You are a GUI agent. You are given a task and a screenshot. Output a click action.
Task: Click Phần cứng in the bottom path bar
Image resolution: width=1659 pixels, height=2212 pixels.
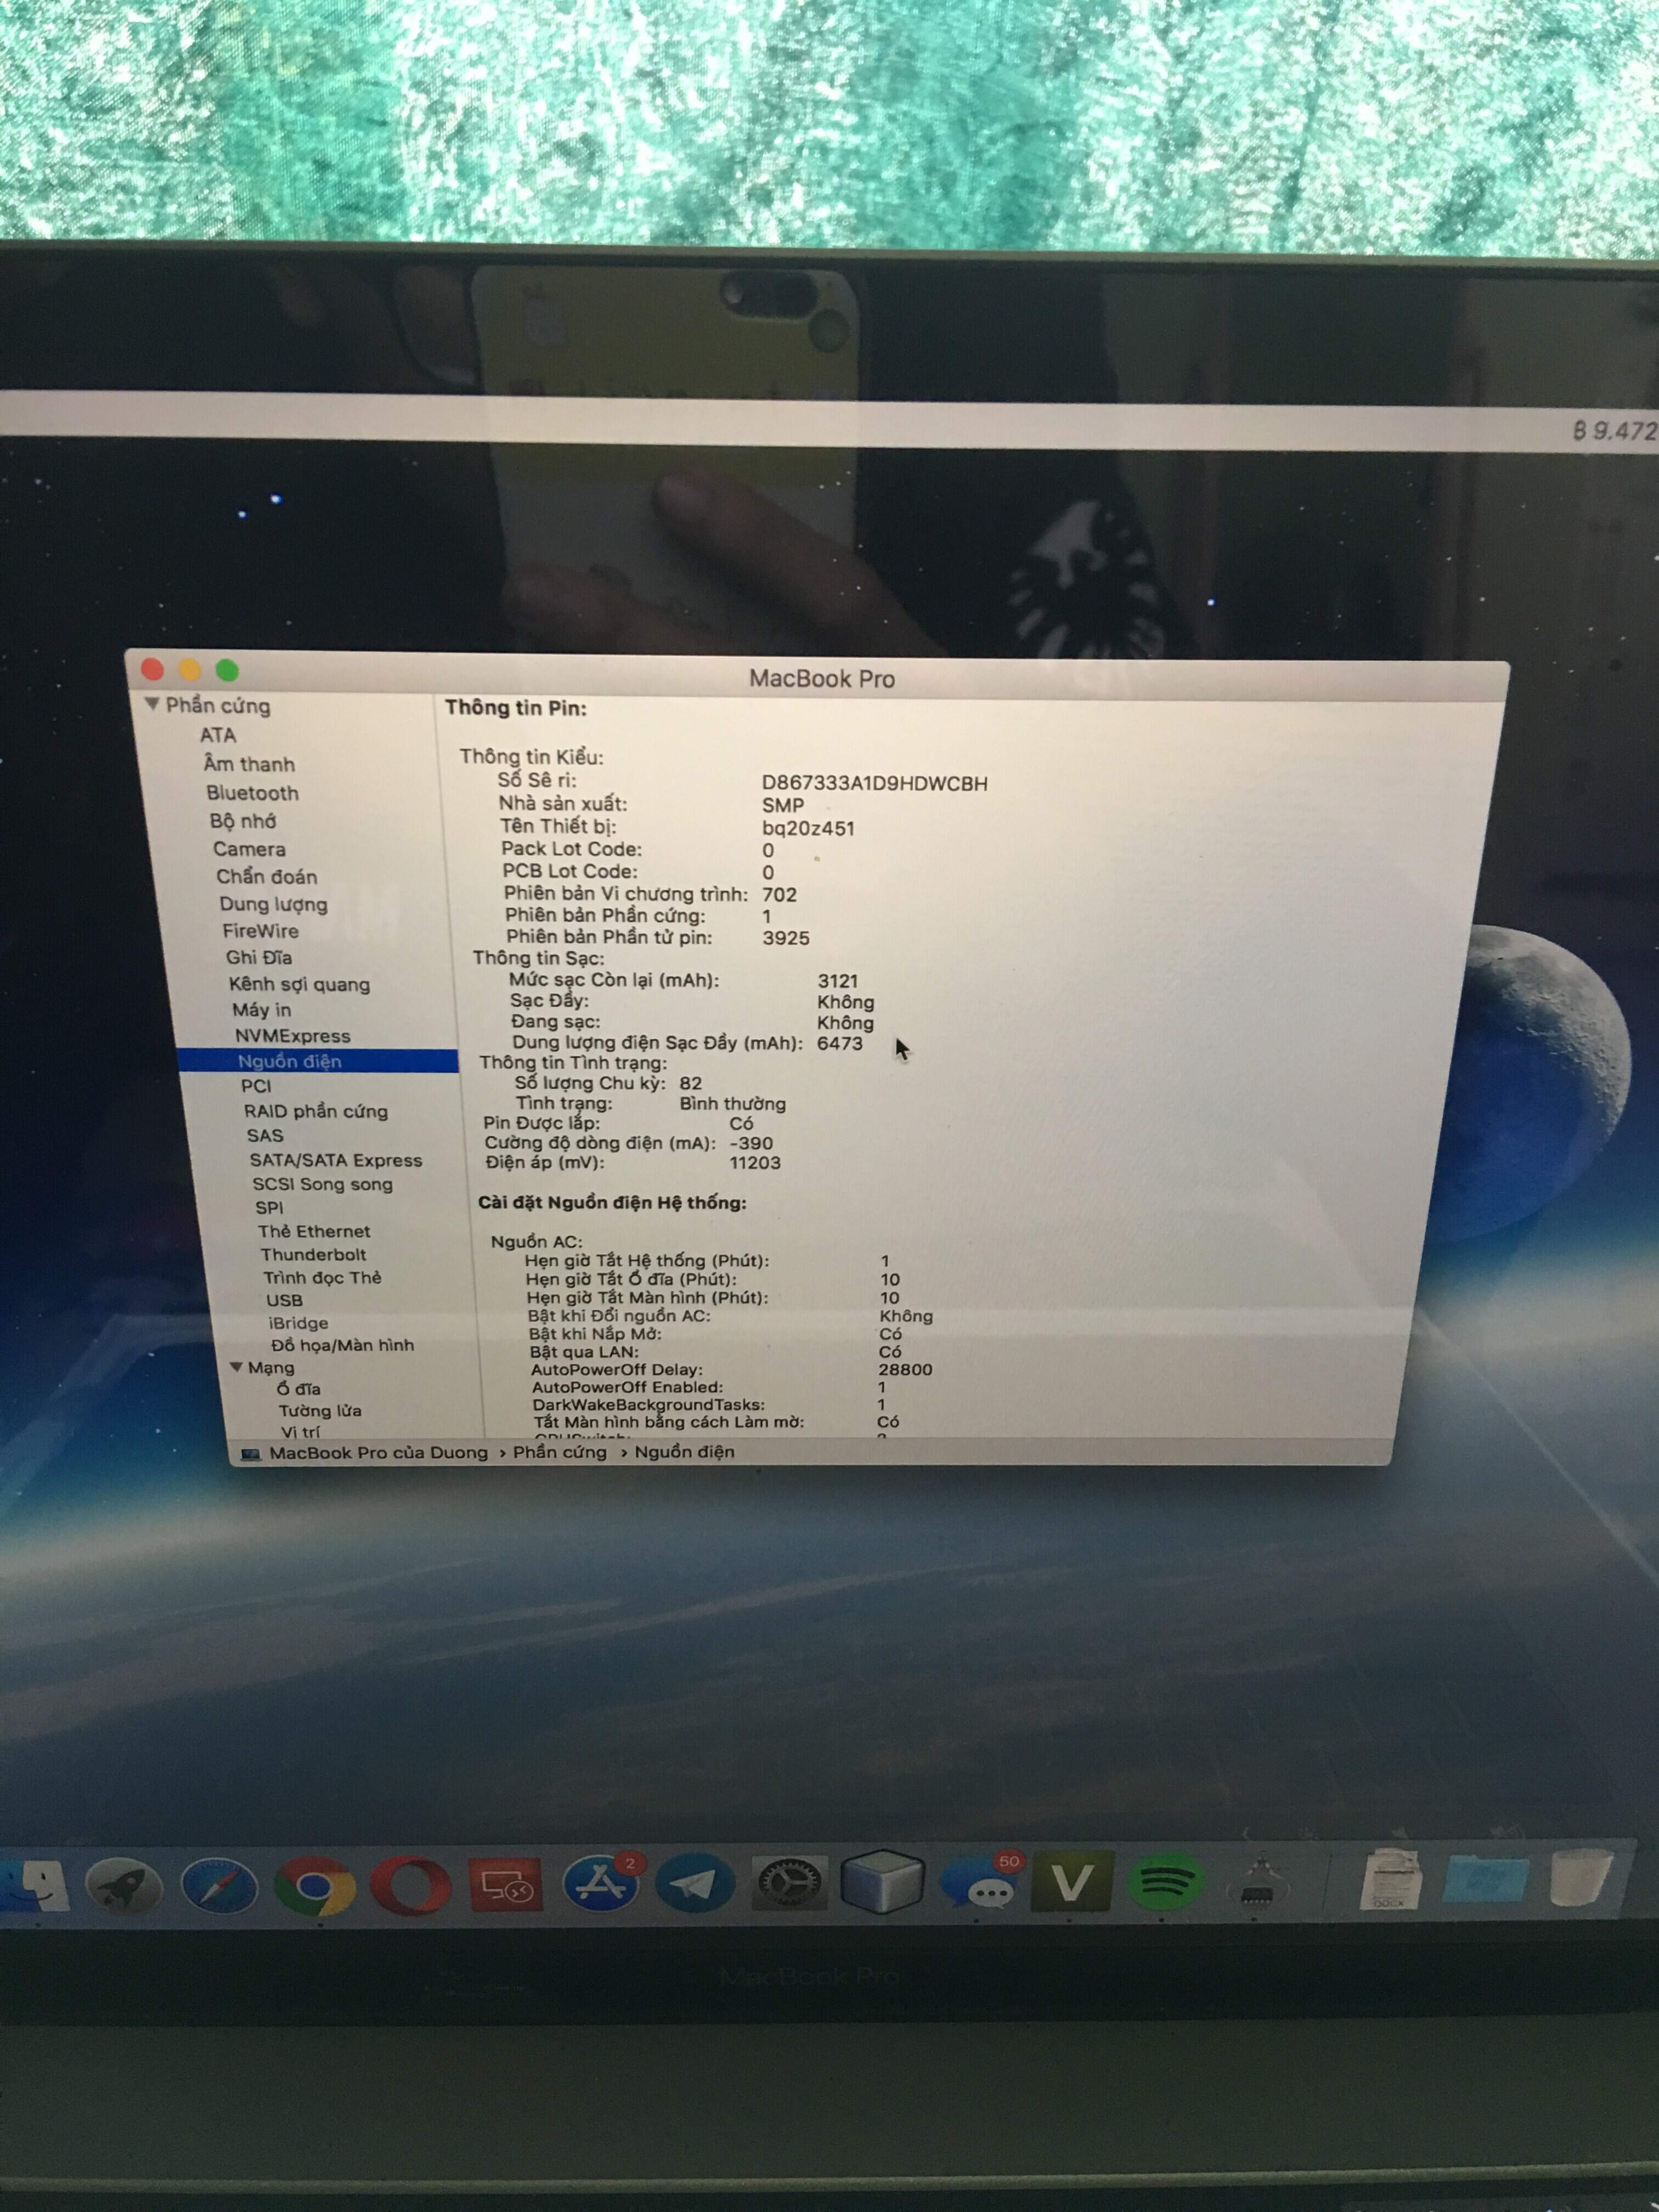tap(559, 1452)
